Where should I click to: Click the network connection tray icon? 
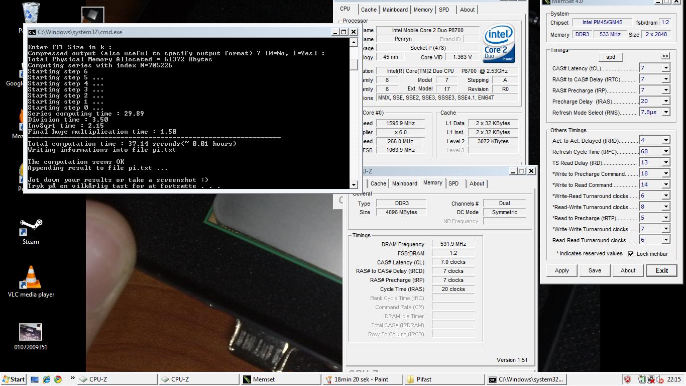point(651,379)
